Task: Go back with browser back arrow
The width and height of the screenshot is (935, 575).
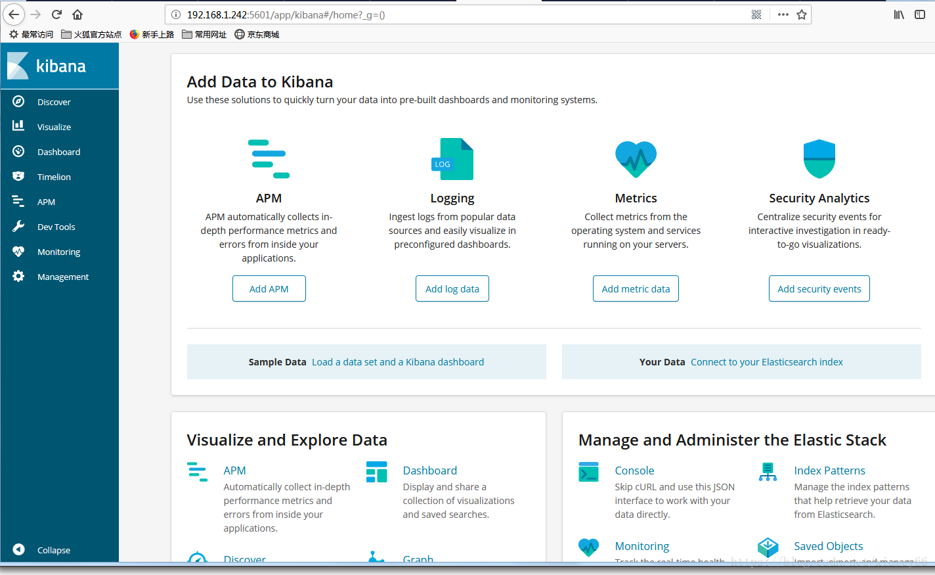Action: [x=14, y=14]
